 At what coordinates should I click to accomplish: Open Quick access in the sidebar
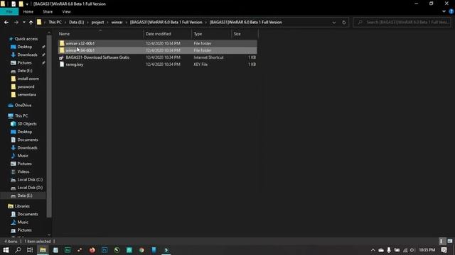click(x=26, y=39)
